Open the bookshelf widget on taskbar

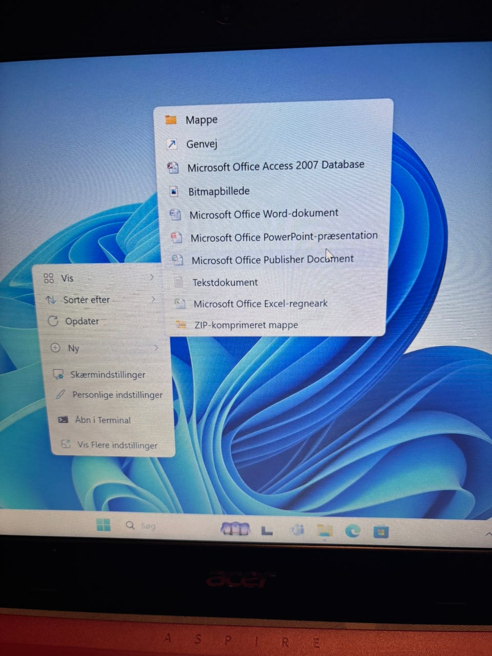pyautogui.click(x=235, y=529)
